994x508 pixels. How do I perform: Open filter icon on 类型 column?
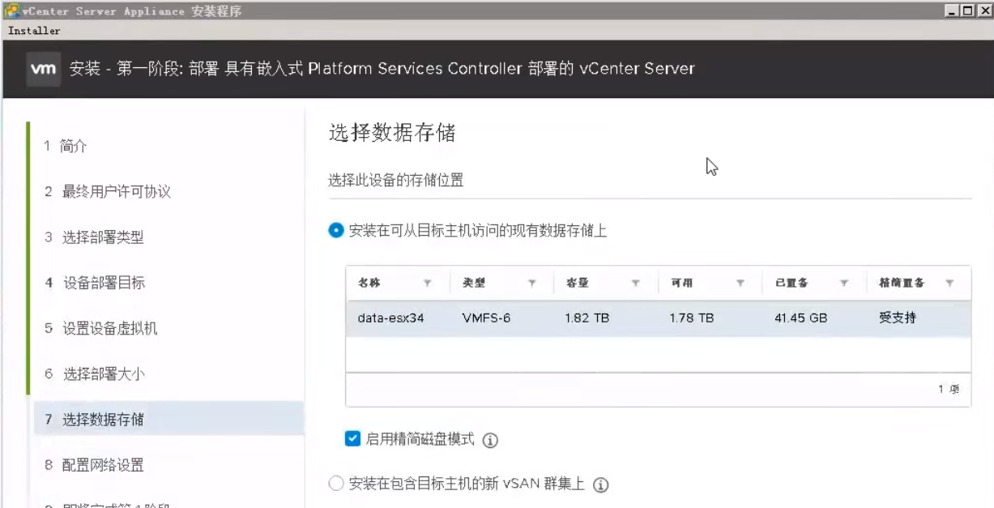[532, 284]
